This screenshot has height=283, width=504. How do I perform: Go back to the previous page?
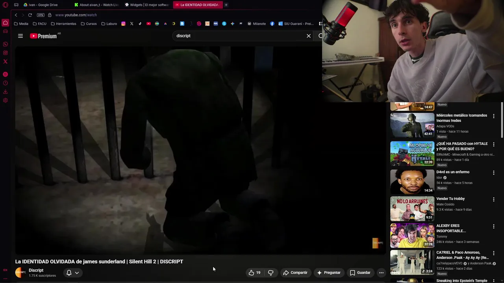click(x=16, y=15)
